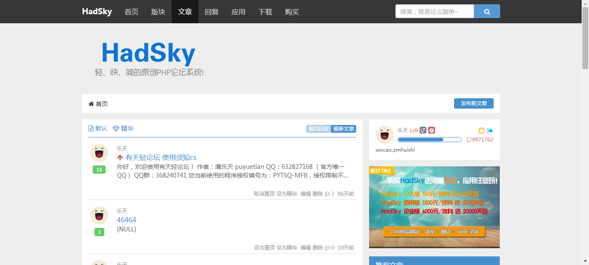Click user avatar in the profile card
589x265 pixels.
pos(385,135)
